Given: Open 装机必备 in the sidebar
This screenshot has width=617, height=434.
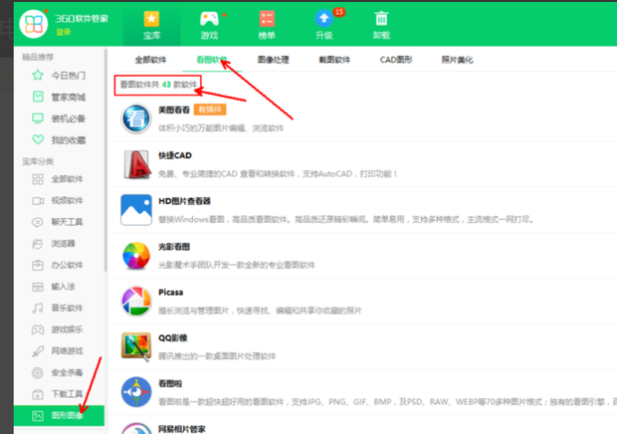Looking at the screenshot, I should tap(69, 118).
